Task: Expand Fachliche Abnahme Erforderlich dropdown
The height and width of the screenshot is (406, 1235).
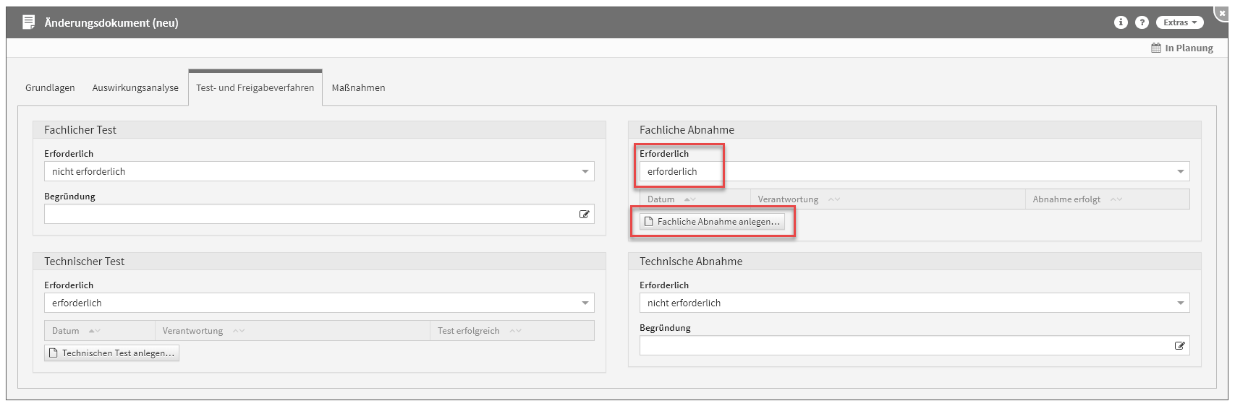Action: tap(1180, 171)
